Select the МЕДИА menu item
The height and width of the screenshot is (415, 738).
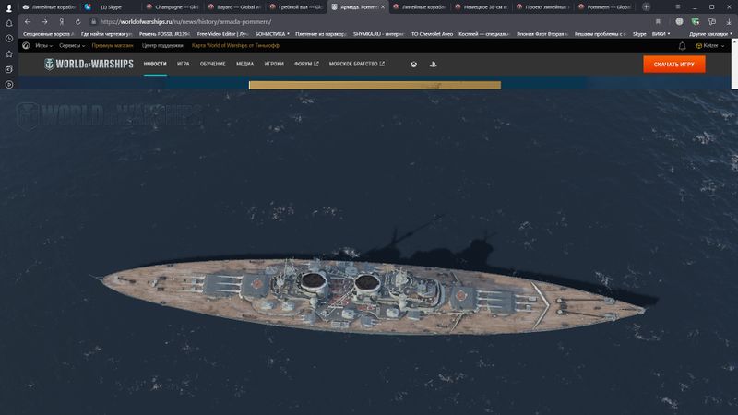pyautogui.click(x=244, y=64)
